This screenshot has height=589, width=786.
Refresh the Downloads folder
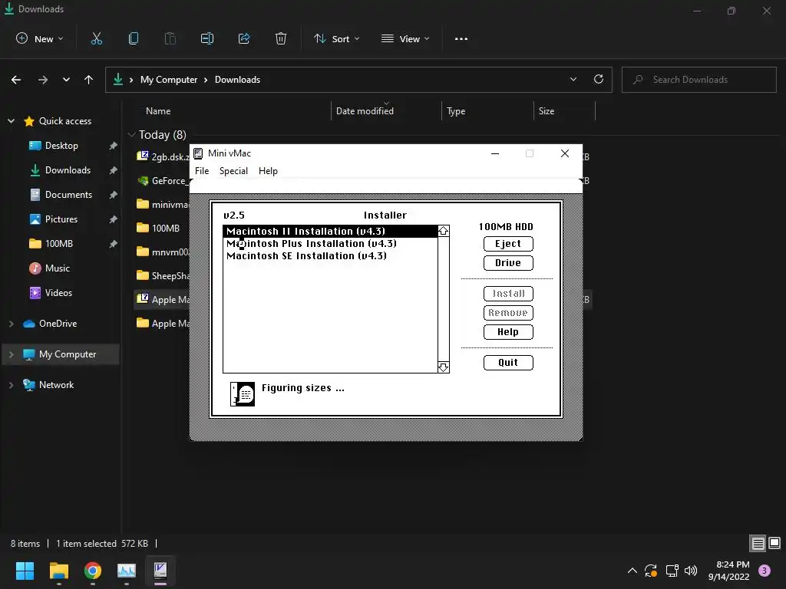(x=599, y=79)
